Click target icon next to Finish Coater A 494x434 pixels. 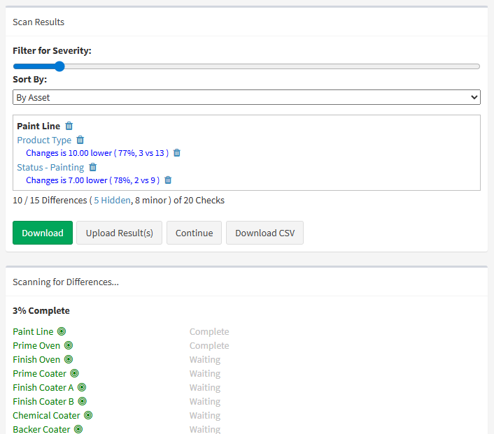pos(82,388)
